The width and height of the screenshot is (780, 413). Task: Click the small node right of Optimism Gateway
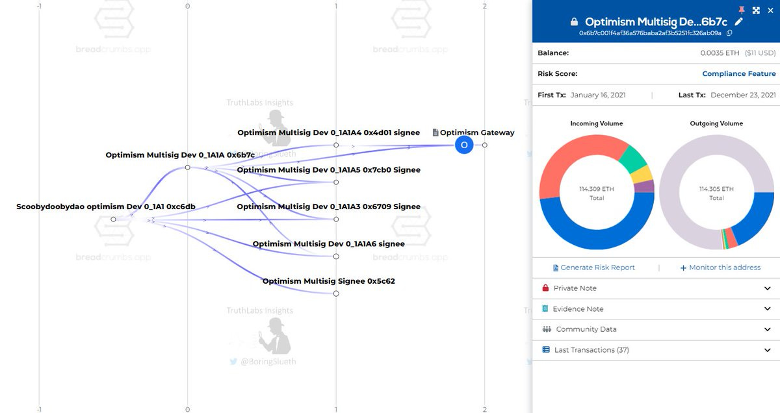point(485,145)
